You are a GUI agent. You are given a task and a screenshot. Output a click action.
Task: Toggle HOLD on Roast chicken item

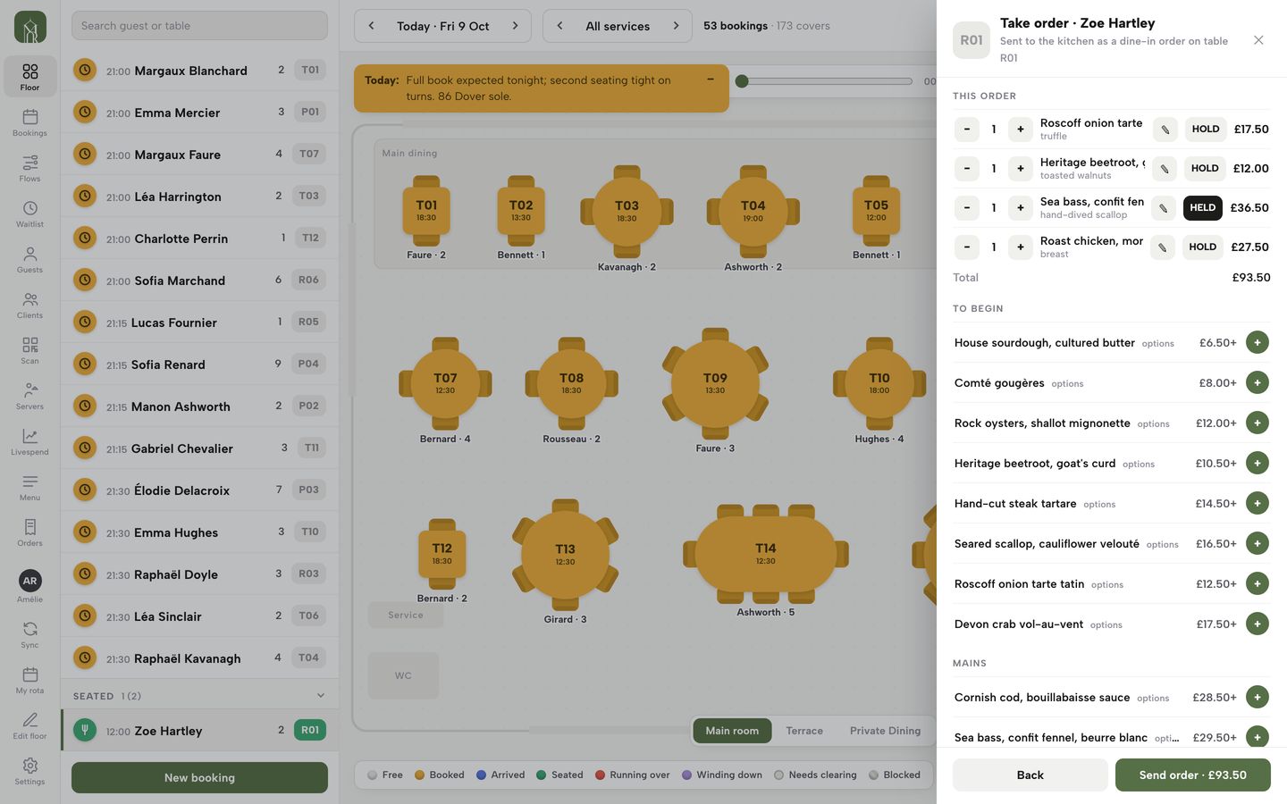coord(1202,247)
